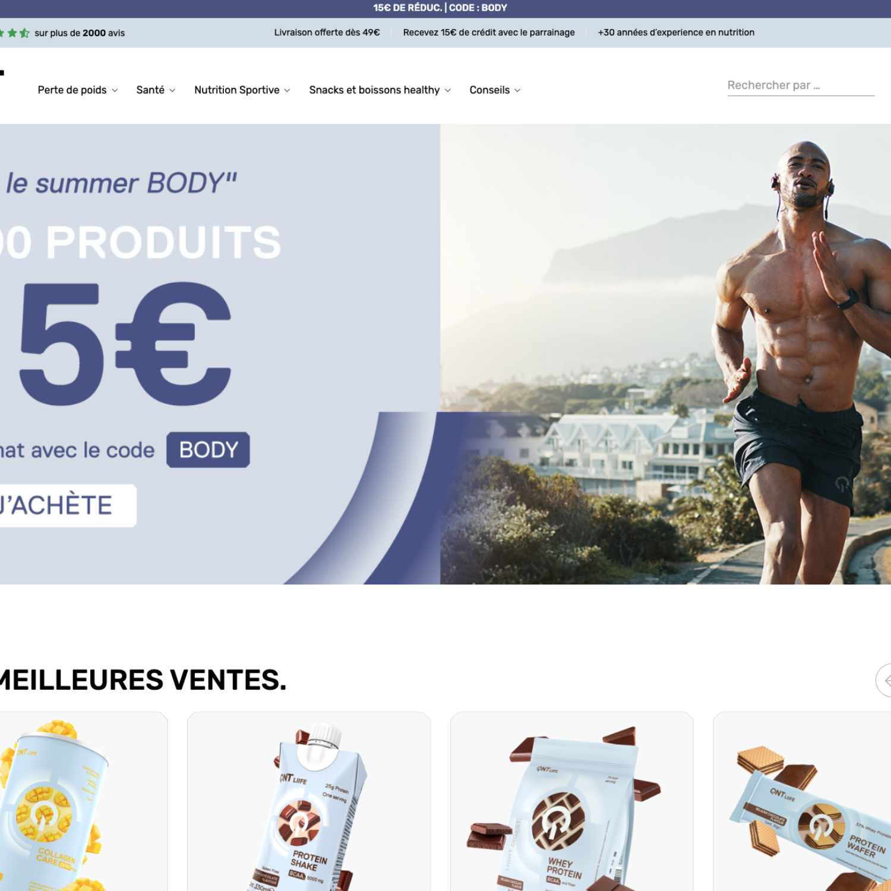Open the Protein Shake product card

click(x=309, y=801)
